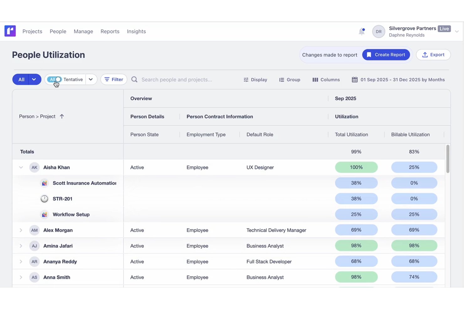Click Workflow Setup project icon

coord(45,214)
